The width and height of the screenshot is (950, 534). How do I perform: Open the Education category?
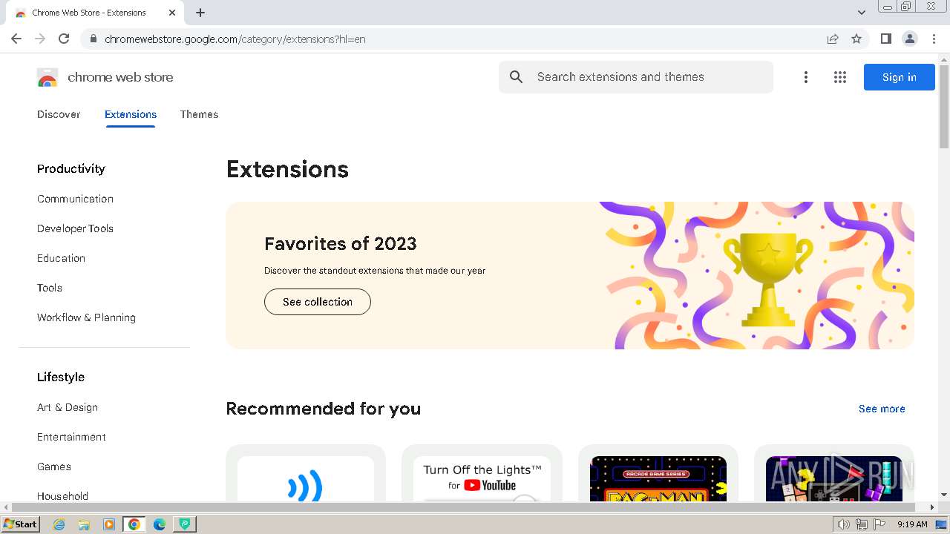point(61,258)
